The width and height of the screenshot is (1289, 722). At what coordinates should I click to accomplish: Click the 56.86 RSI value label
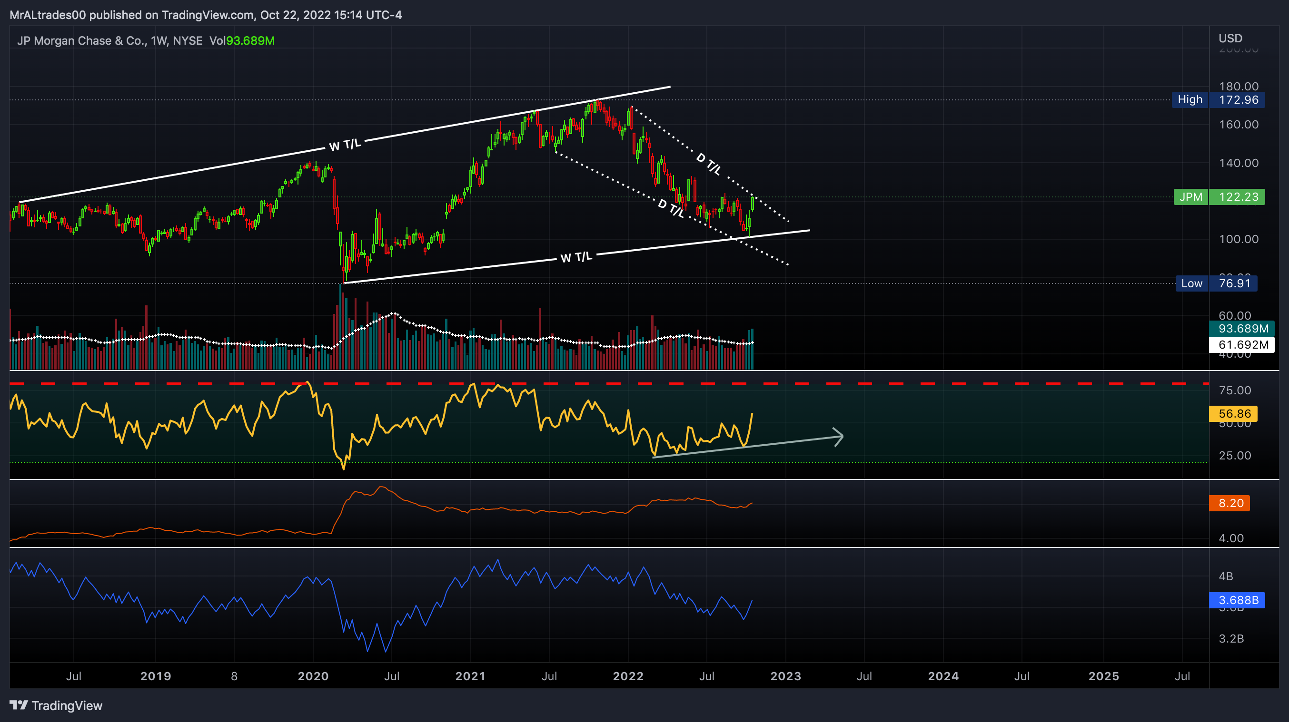coord(1233,413)
